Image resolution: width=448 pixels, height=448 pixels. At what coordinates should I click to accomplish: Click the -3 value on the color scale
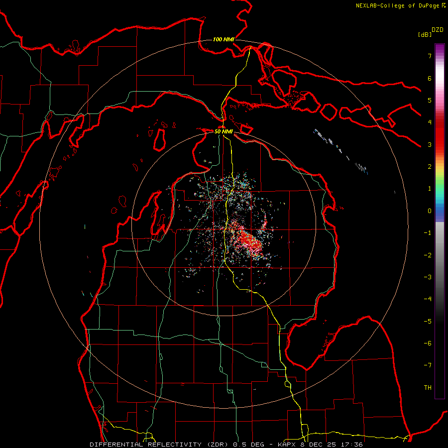tap(428, 277)
